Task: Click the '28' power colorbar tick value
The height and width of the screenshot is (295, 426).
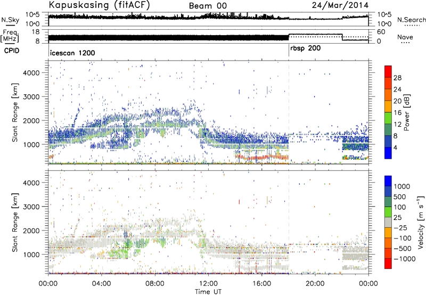Action: 397,78
